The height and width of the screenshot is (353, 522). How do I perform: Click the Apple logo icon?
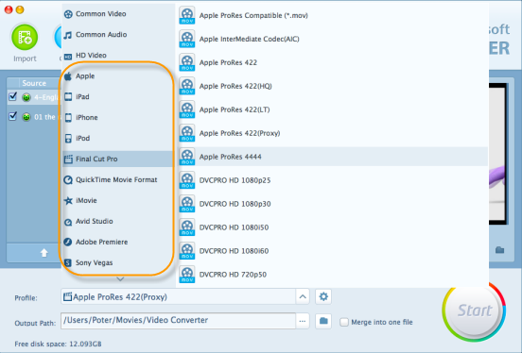pyautogui.click(x=68, y=76)
